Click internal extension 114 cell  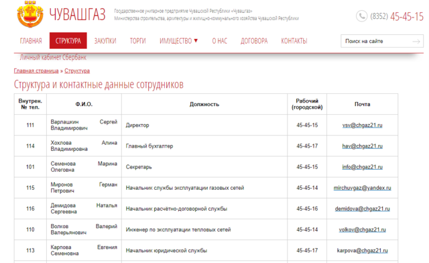coord(30,146)
